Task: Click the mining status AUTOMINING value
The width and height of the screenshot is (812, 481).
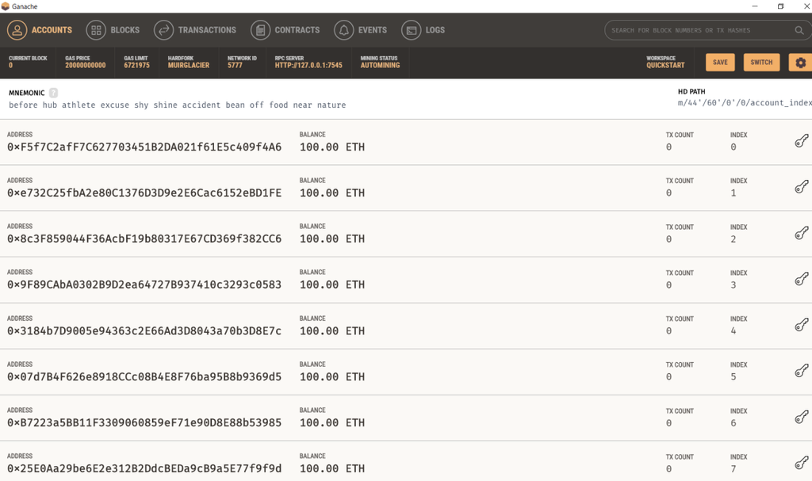Action: (380, 65)
